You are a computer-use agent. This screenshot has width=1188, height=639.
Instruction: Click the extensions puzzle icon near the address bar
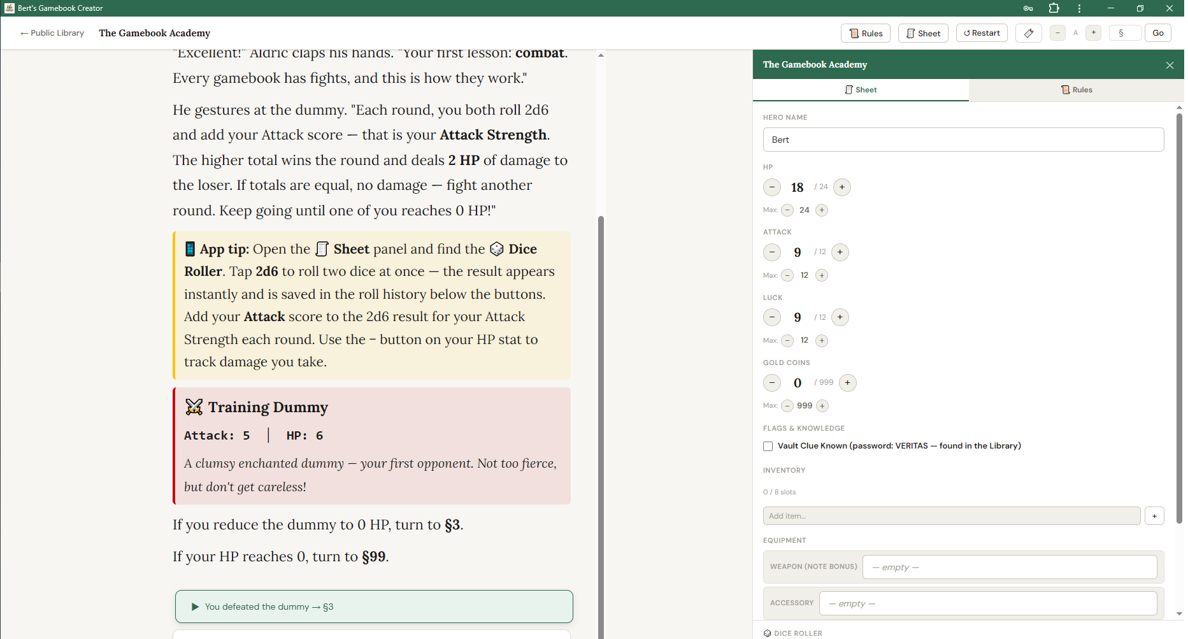tap(1054, 8)
